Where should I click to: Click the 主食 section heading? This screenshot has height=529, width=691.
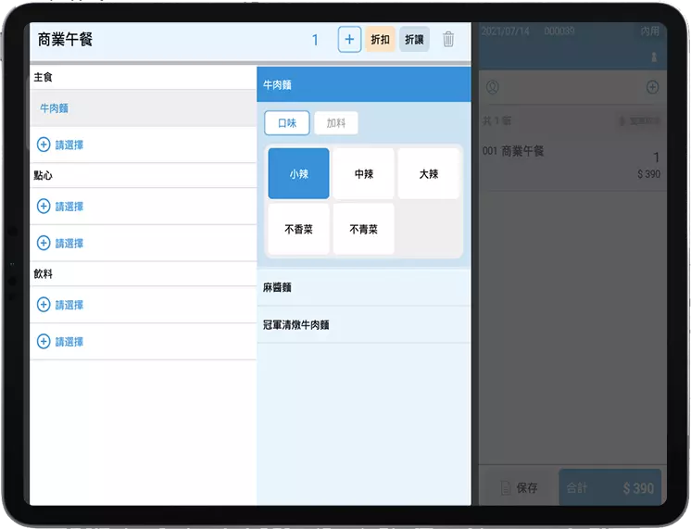pos(44,77)
